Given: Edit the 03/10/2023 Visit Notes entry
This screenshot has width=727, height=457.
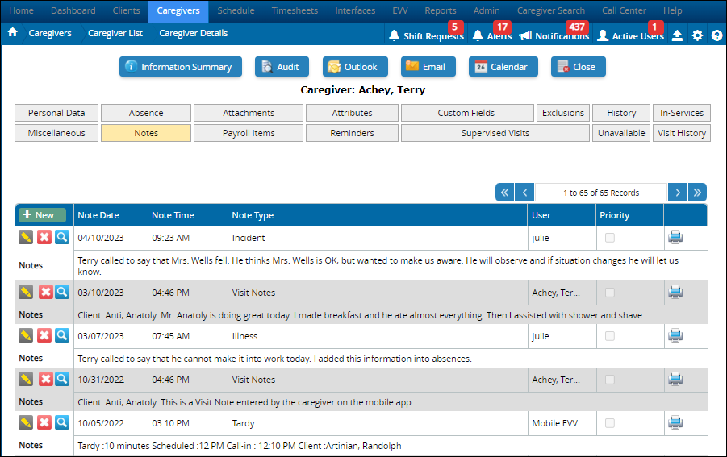Looking at the screenshot, I should [x=26, y=292].
